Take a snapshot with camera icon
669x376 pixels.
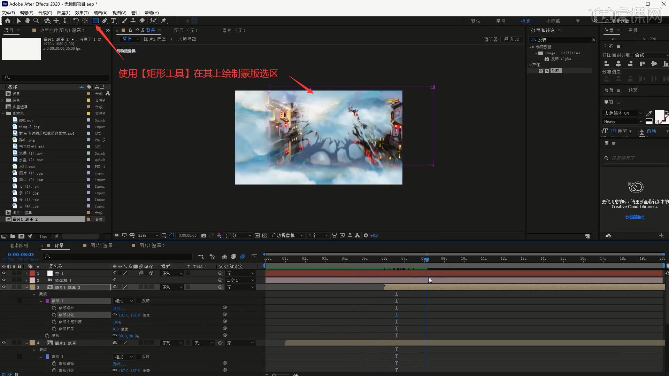tap(204, 236)
